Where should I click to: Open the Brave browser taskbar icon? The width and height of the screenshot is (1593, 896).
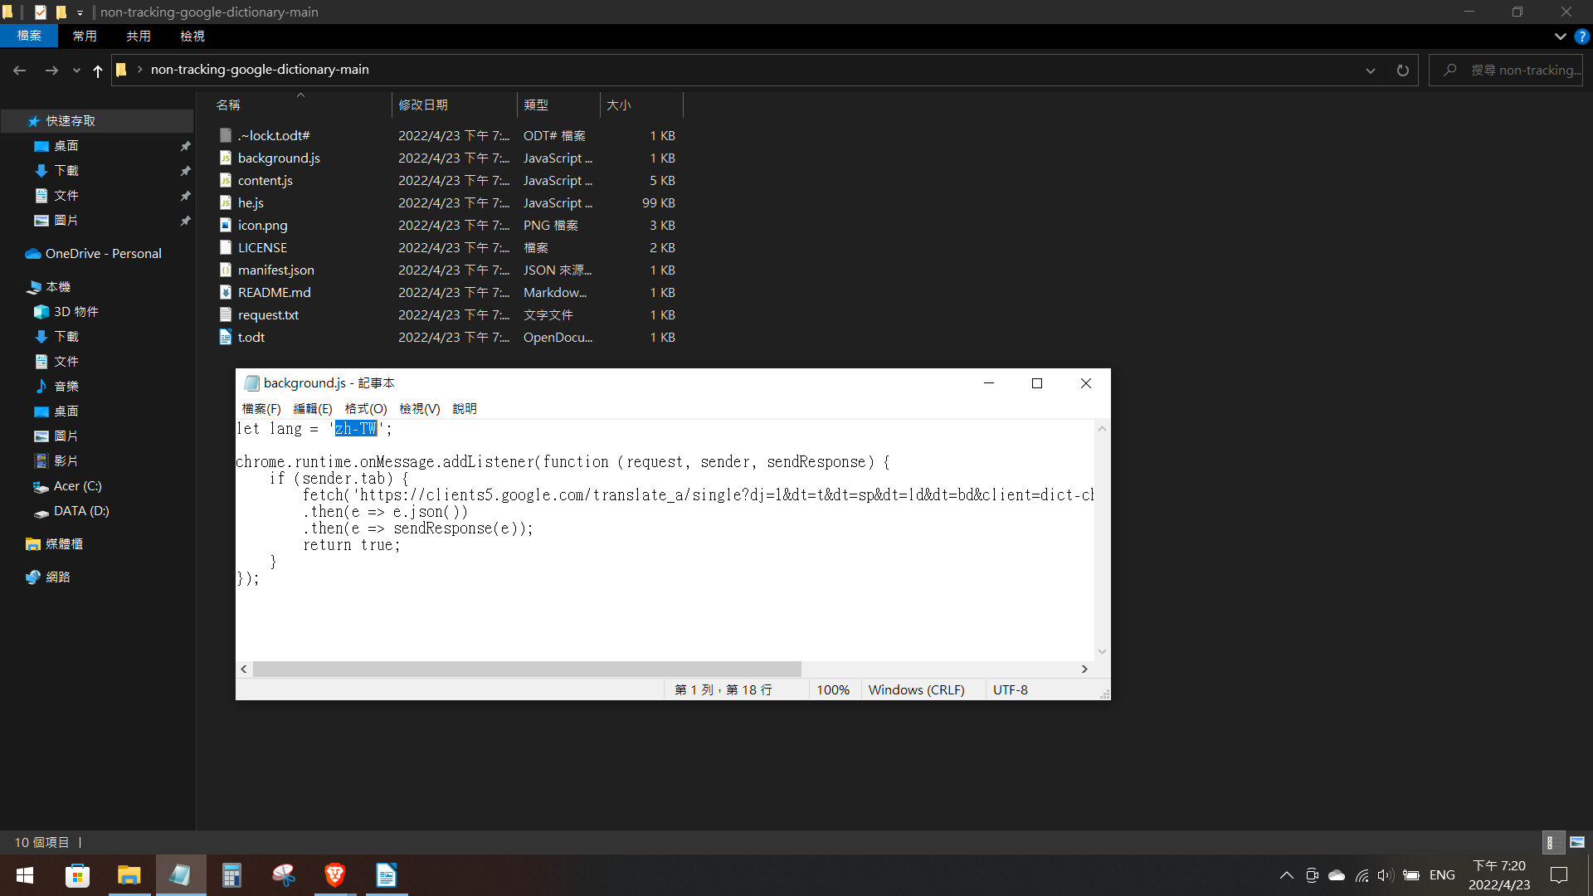click(x=334, y=875)
